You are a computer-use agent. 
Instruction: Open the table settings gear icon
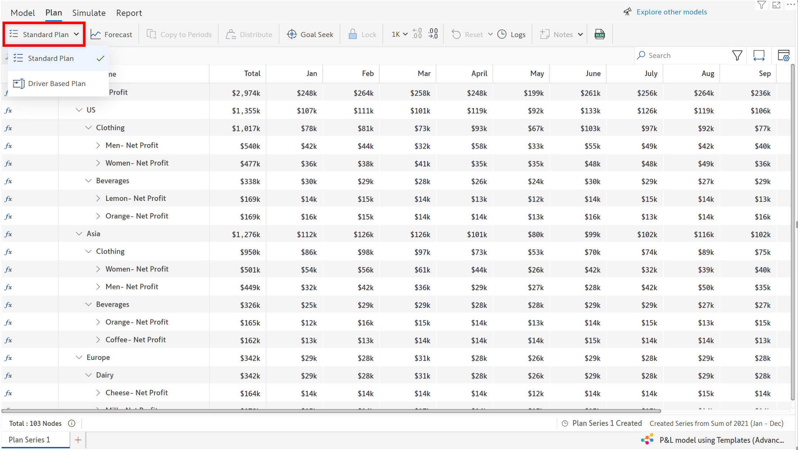point(783,55)
